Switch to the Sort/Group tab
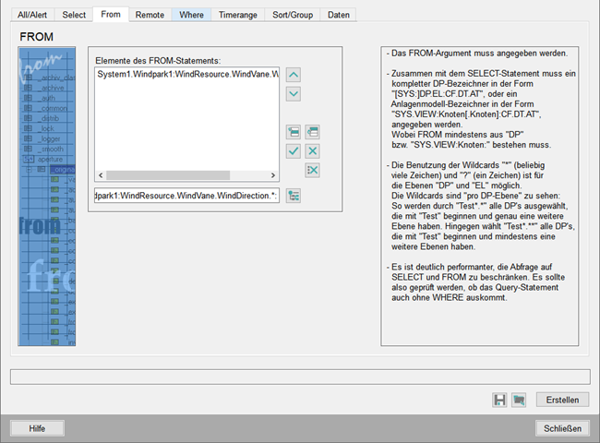Image resolution: width=600 pixels, height=443 pixels. tap(294, 15)
